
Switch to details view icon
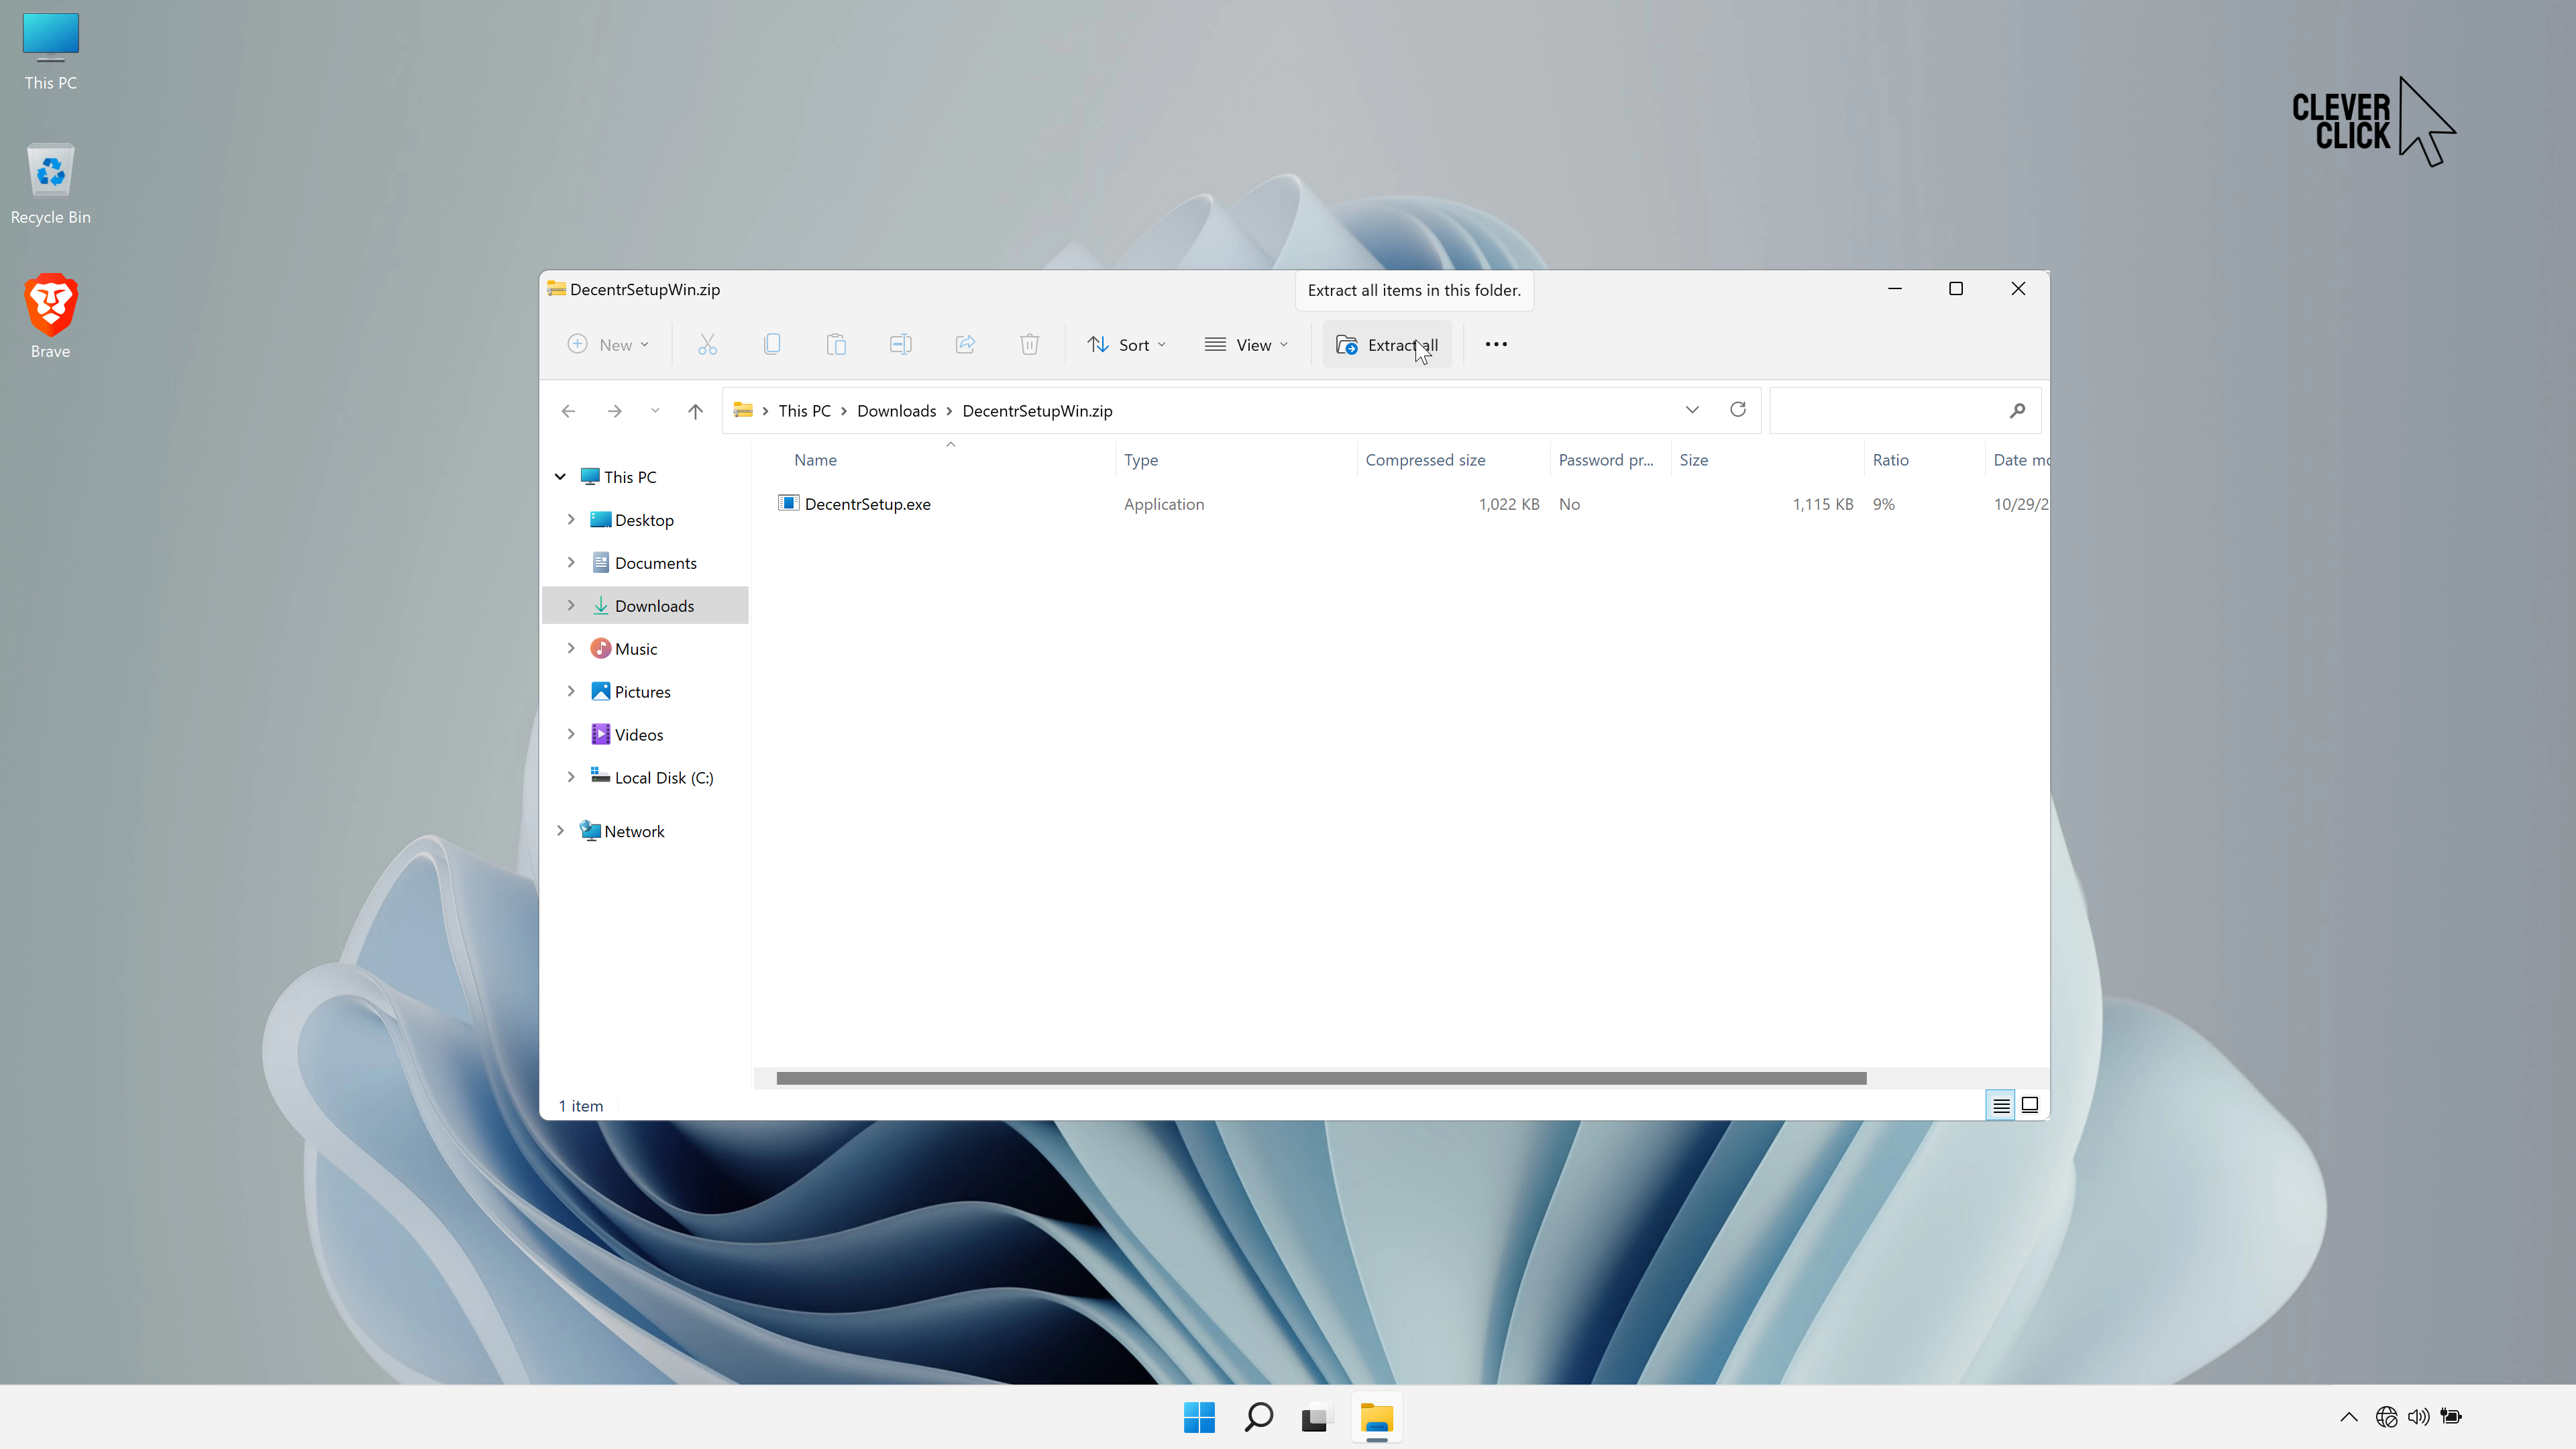click(2000, 1105)
